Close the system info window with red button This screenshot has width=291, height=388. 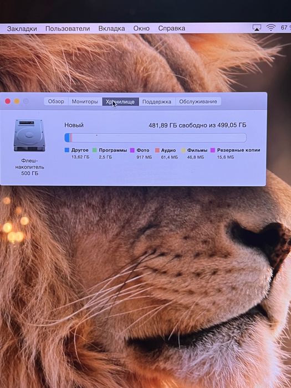pos(8,101)
